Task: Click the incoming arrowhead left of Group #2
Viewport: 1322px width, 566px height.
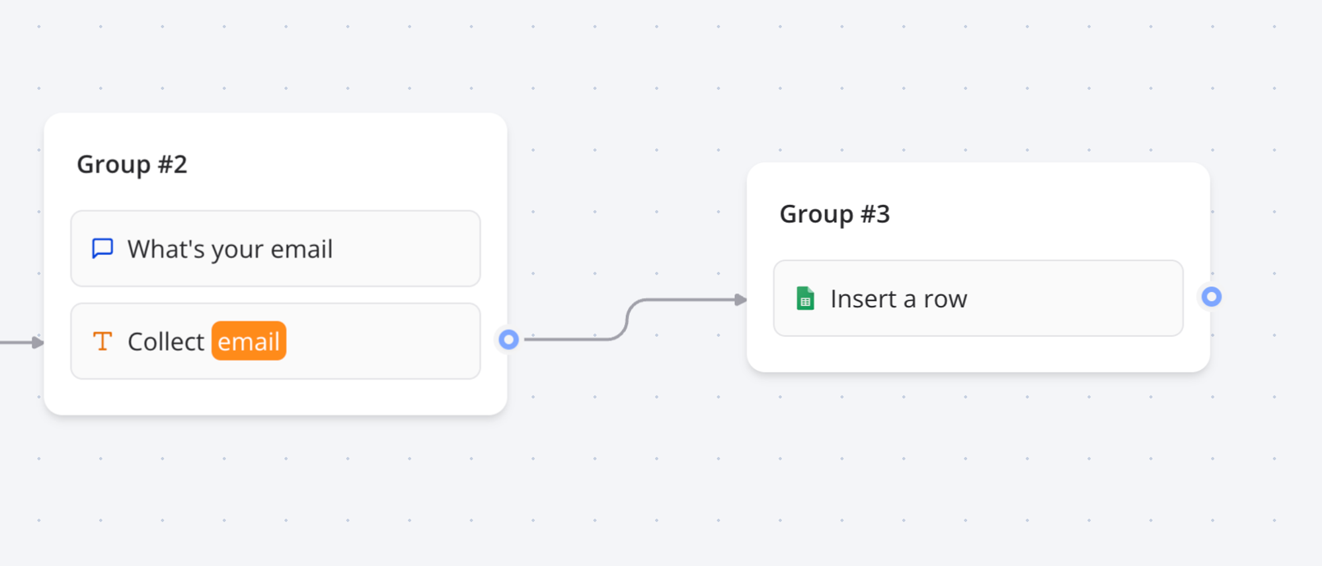Action: [x=38, y=343]
